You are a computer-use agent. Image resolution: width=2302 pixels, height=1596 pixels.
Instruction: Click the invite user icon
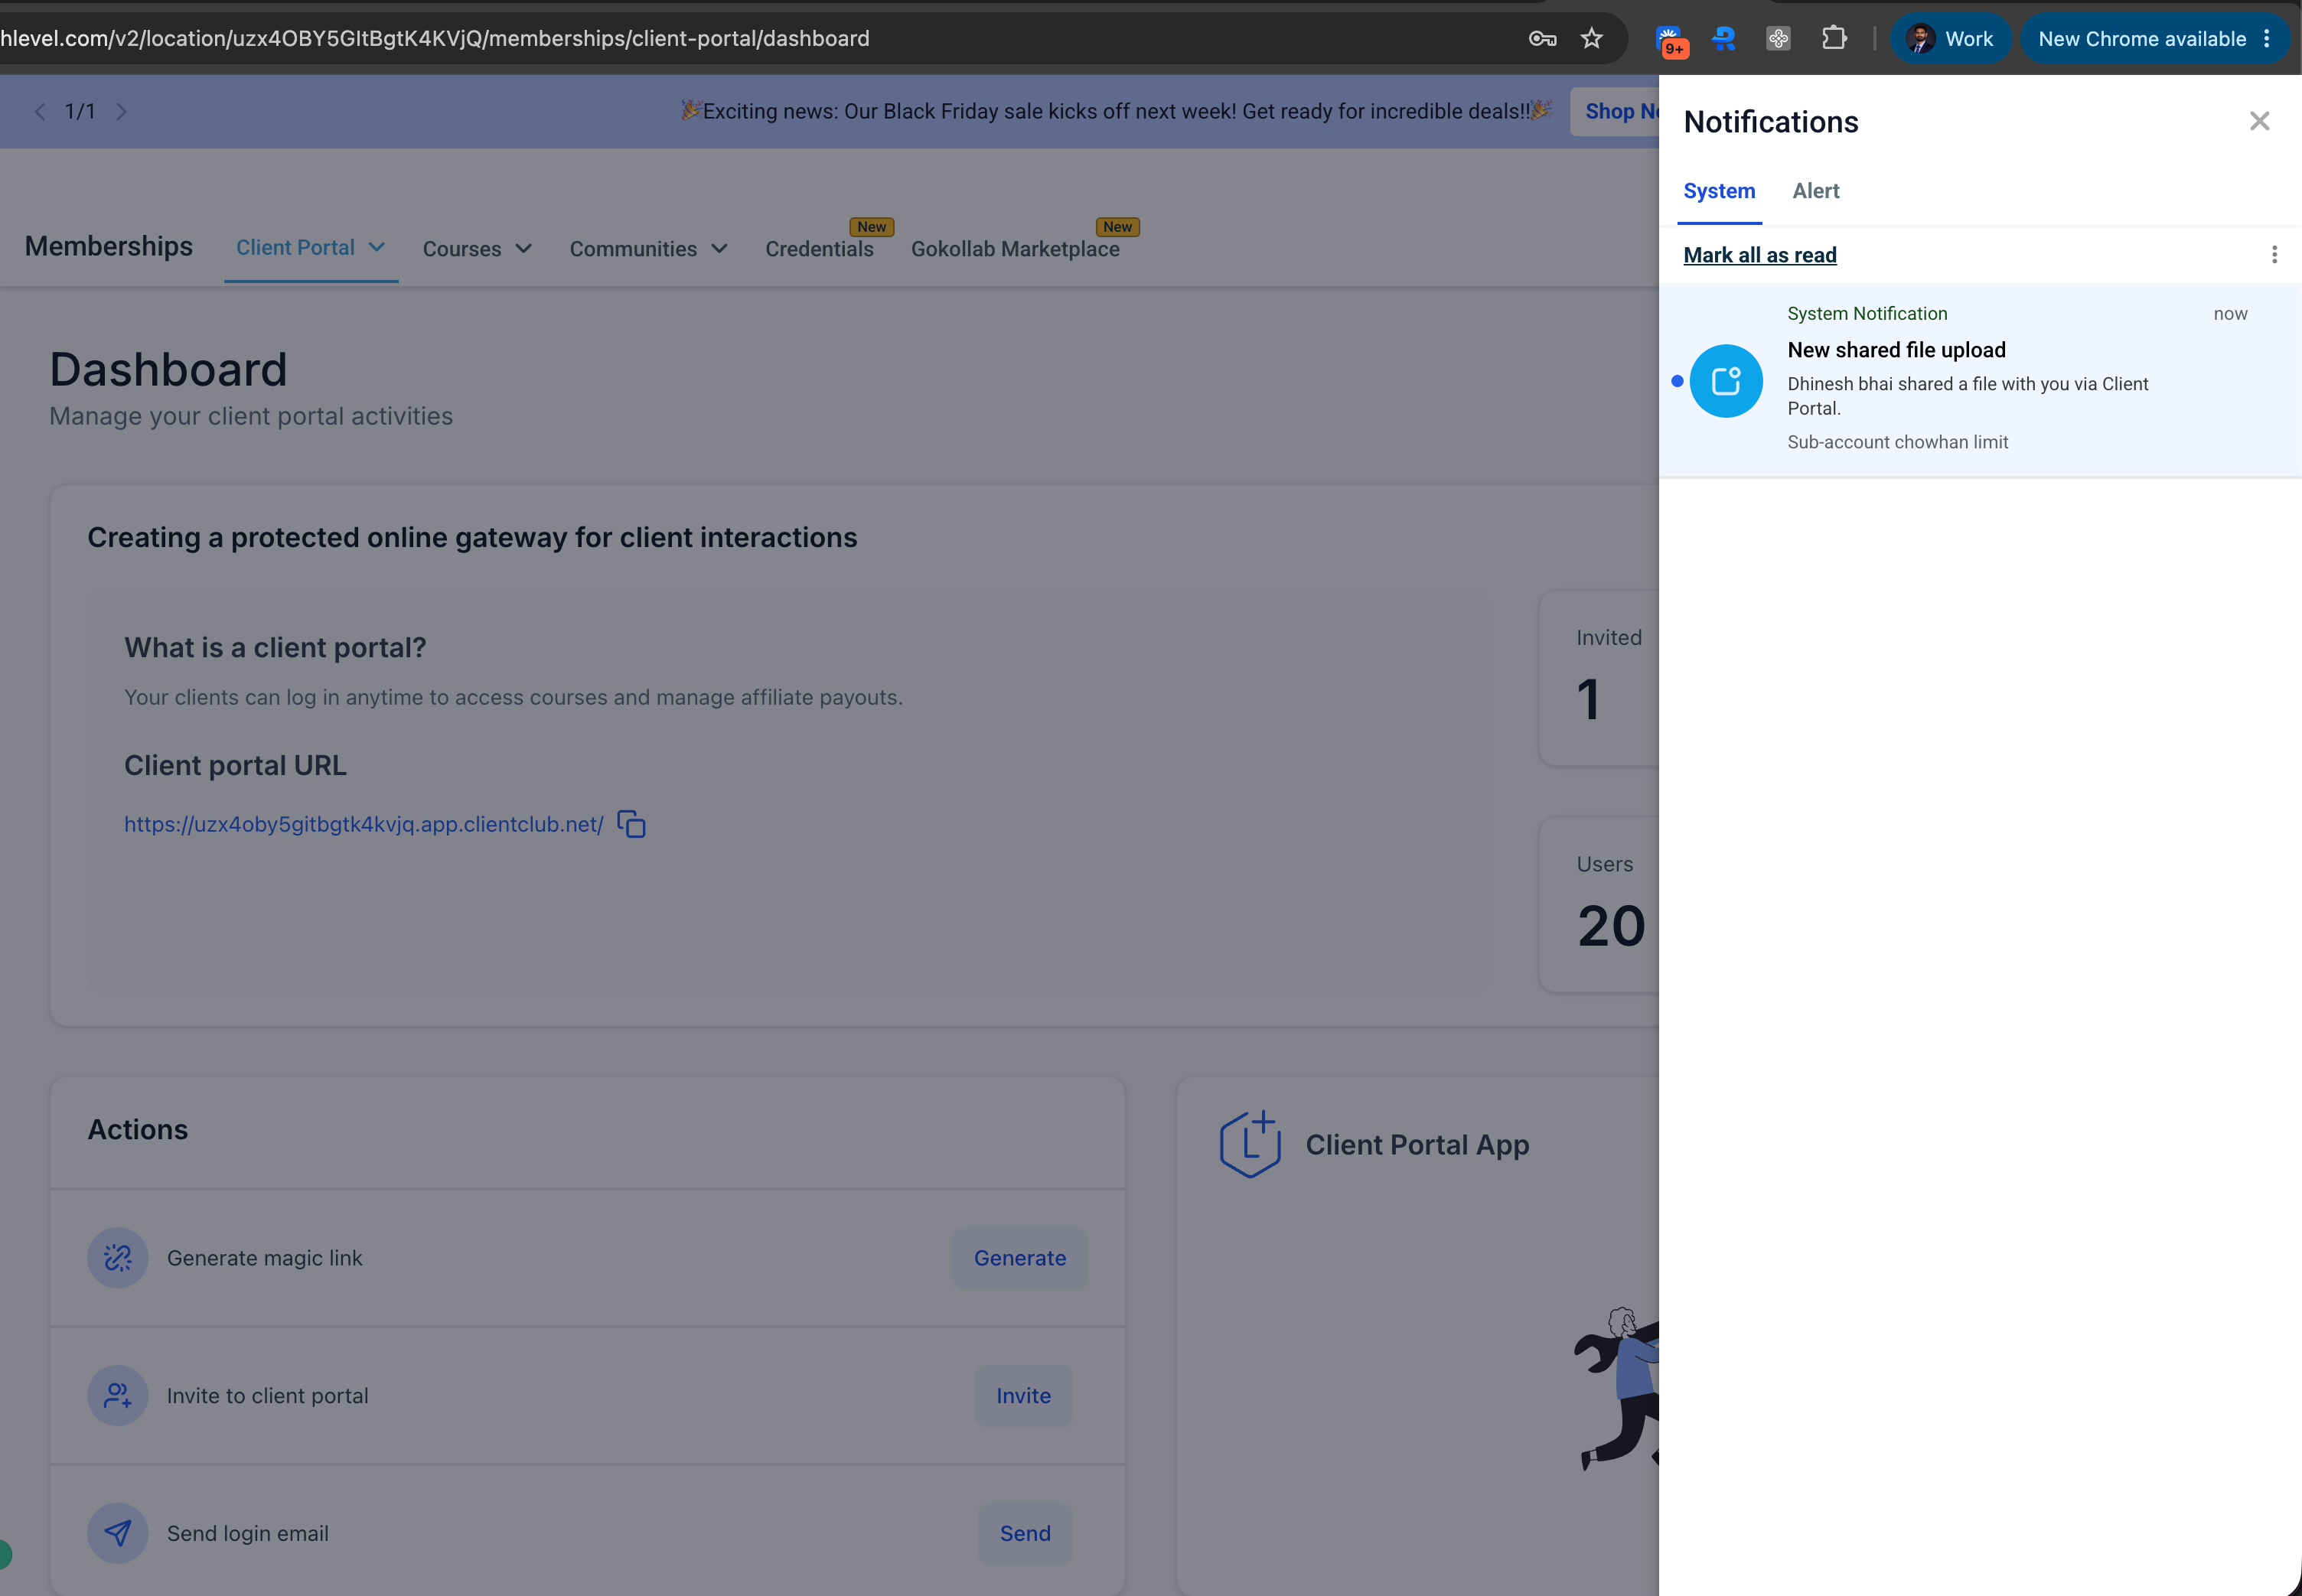tap(118, 1396)
